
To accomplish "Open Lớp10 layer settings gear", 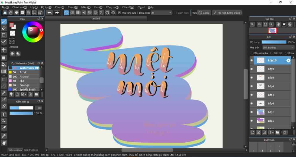I will 288,60.
